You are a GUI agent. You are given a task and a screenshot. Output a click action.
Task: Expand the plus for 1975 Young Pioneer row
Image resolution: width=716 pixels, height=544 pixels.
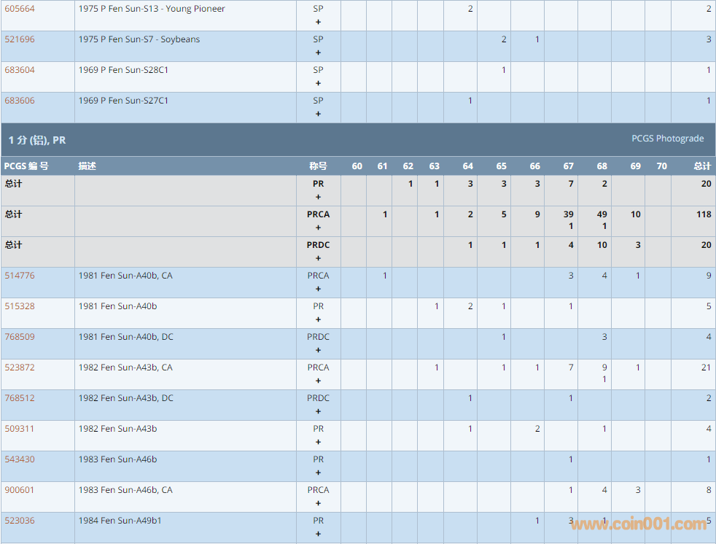coord(318,22)
